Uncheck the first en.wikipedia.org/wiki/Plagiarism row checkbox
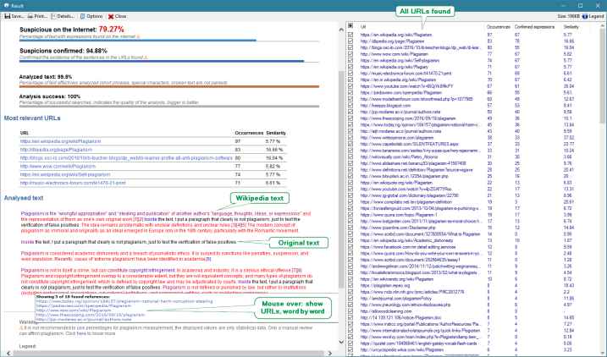Viewport: 607px width, 357px height. point(350,36)
